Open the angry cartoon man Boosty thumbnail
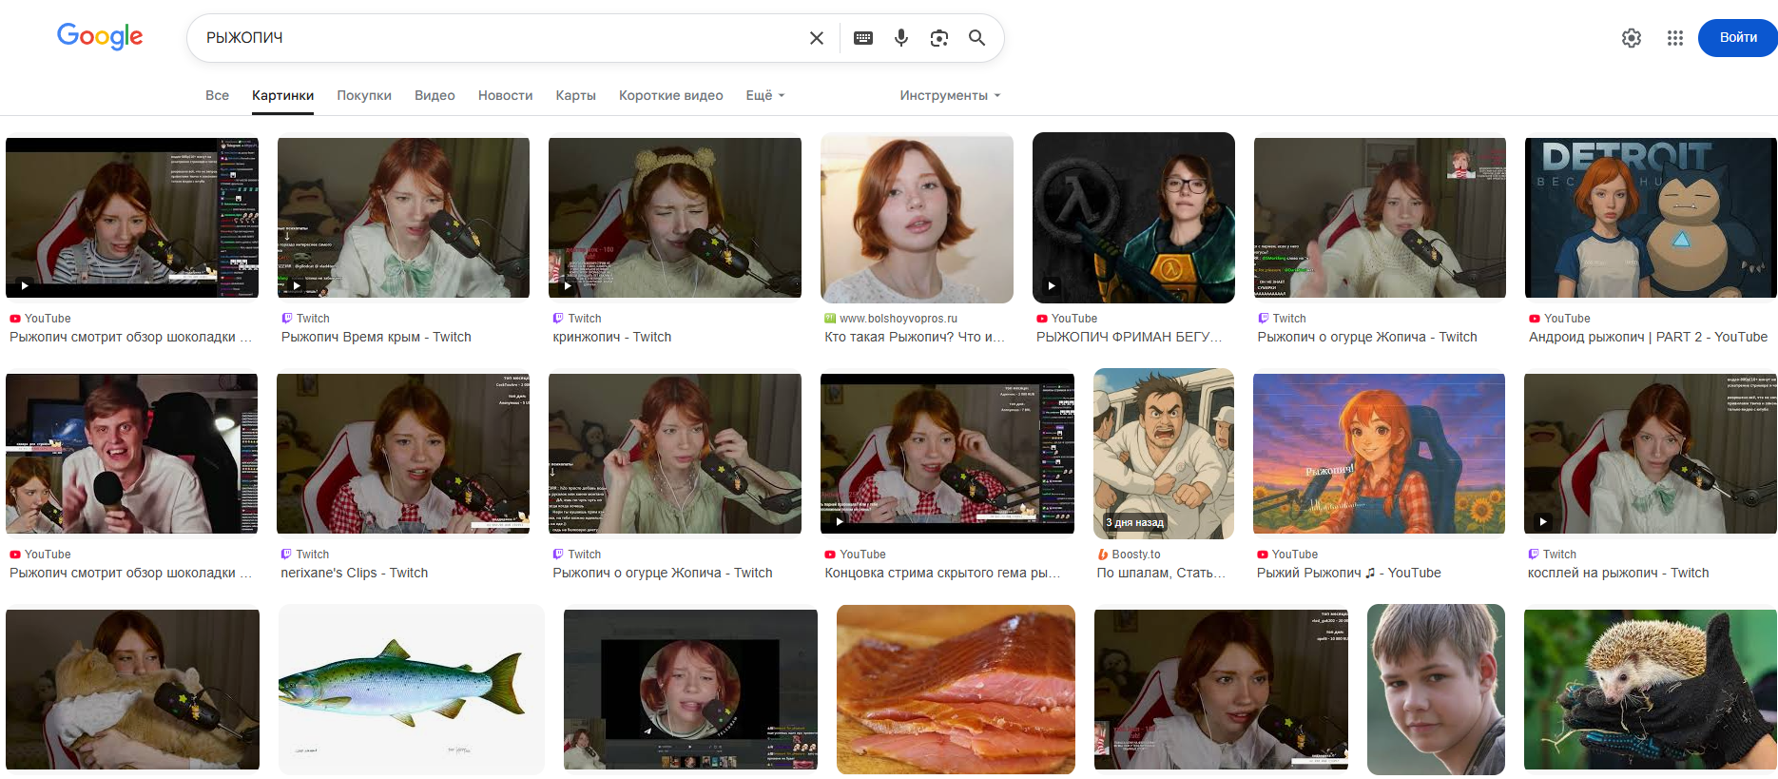1778x779 pixels. pos(1164,454)
